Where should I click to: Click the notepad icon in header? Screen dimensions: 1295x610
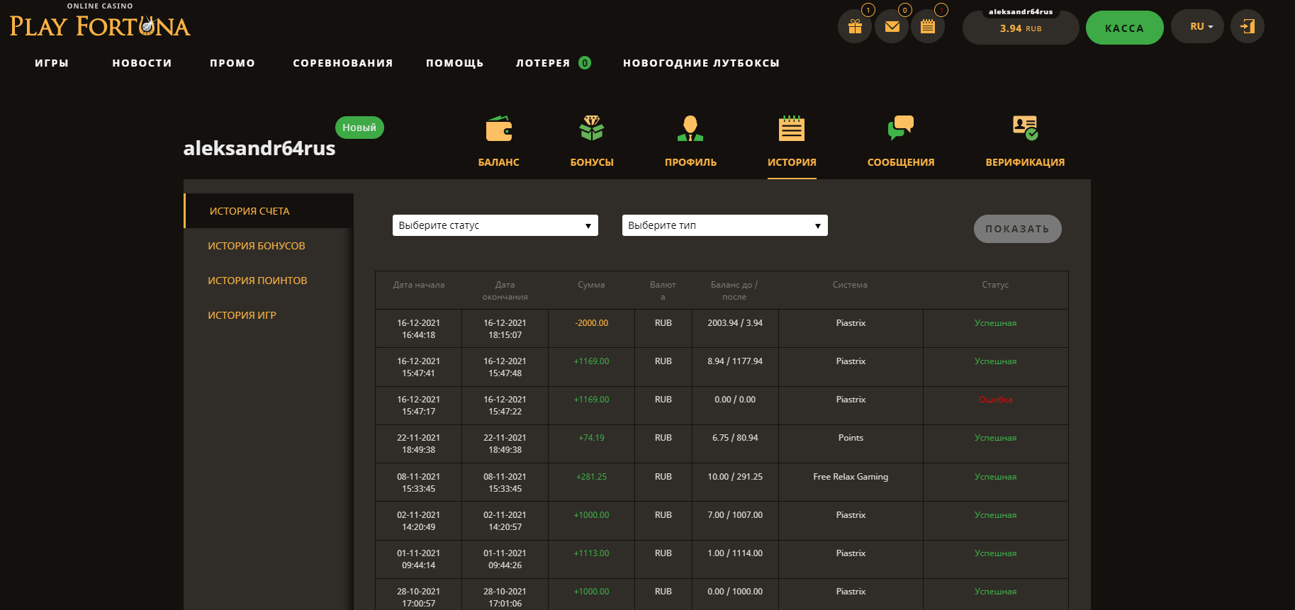coord(928,27)
